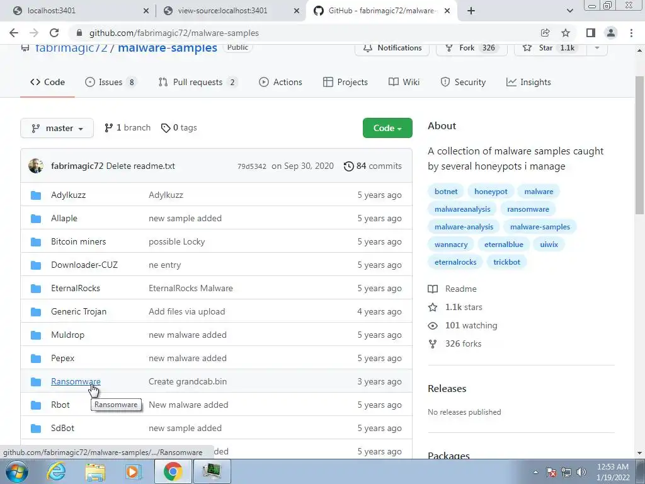Open the Insights tab

(x=528, y=83)
